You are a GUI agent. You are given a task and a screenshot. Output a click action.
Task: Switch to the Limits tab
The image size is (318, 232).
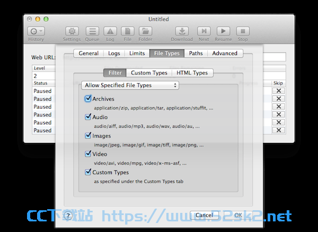pyautogui.click(x=137, y=53)
